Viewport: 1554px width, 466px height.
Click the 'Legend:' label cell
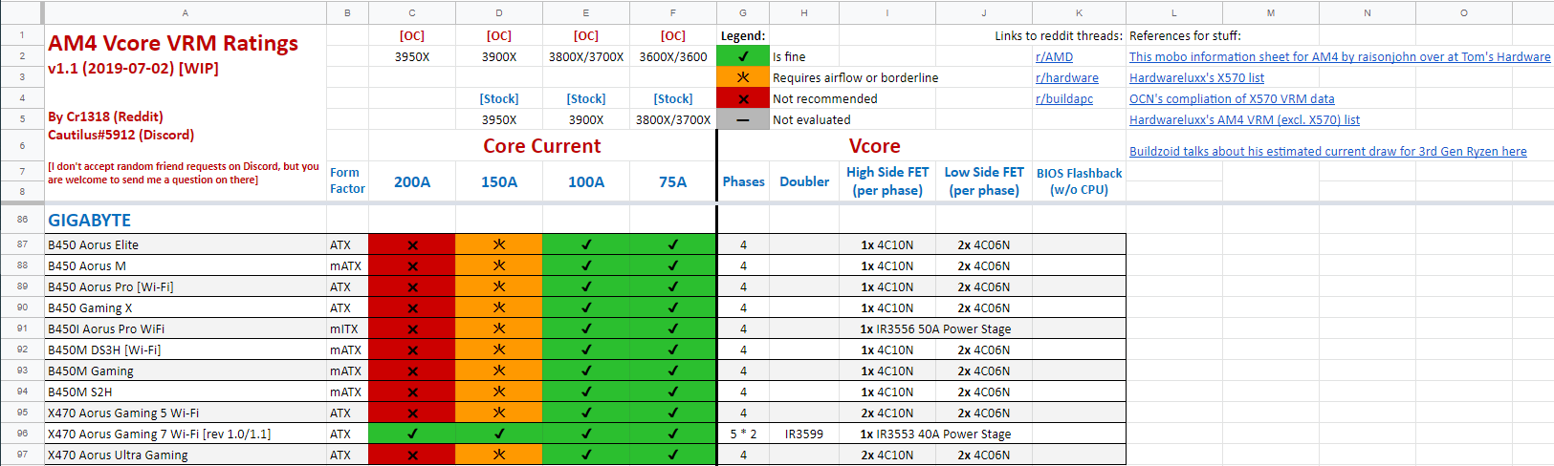pos(743,36)
